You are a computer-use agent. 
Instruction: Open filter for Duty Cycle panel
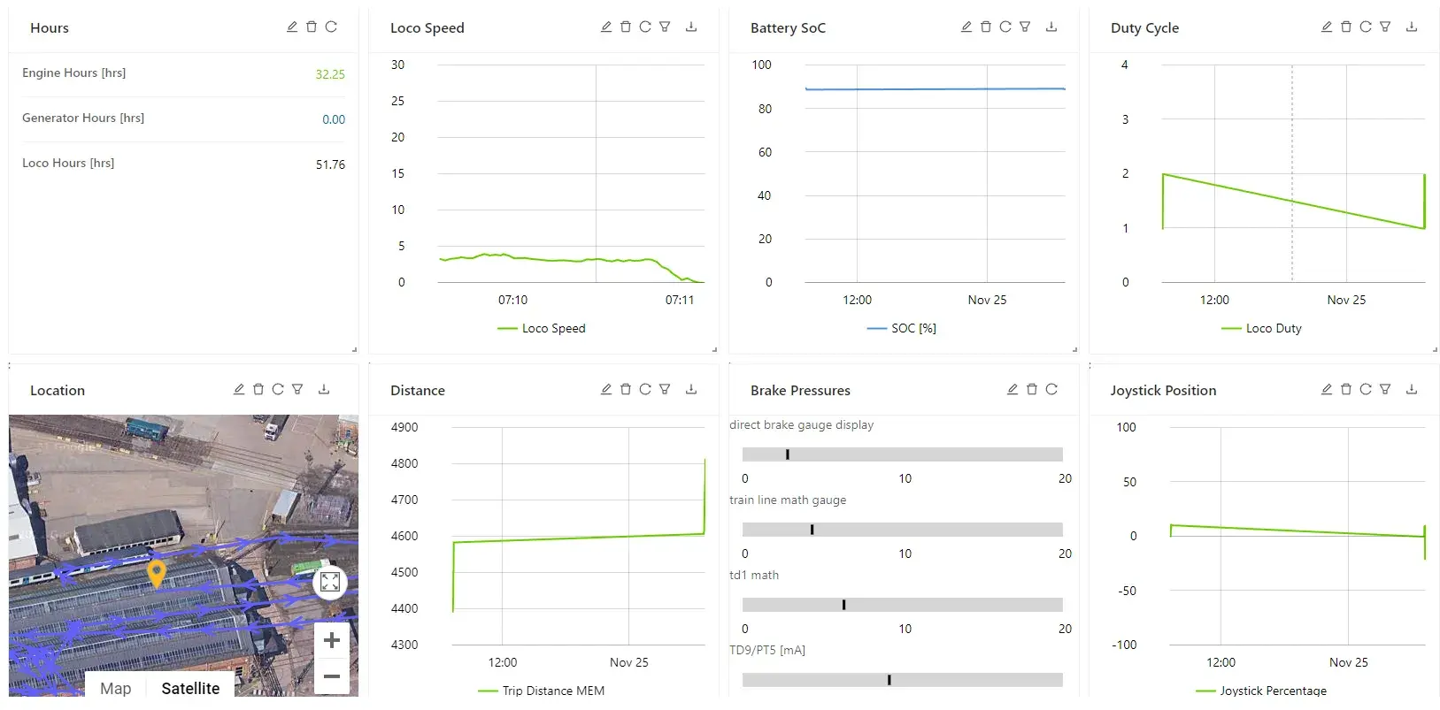[1385, 27]
